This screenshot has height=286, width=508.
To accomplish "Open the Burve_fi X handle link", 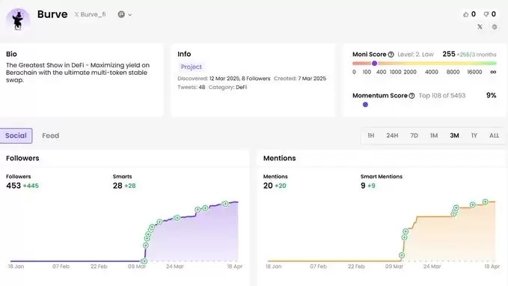I will tap(90, 14).
